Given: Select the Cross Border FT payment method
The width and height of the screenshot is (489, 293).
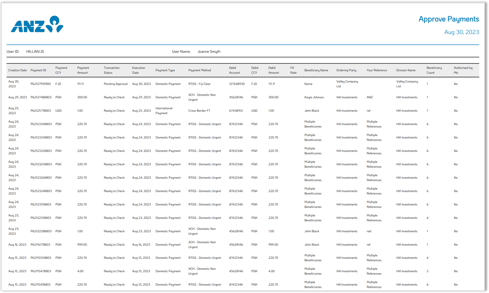Looking at the screenshot, I should [199, 111].
